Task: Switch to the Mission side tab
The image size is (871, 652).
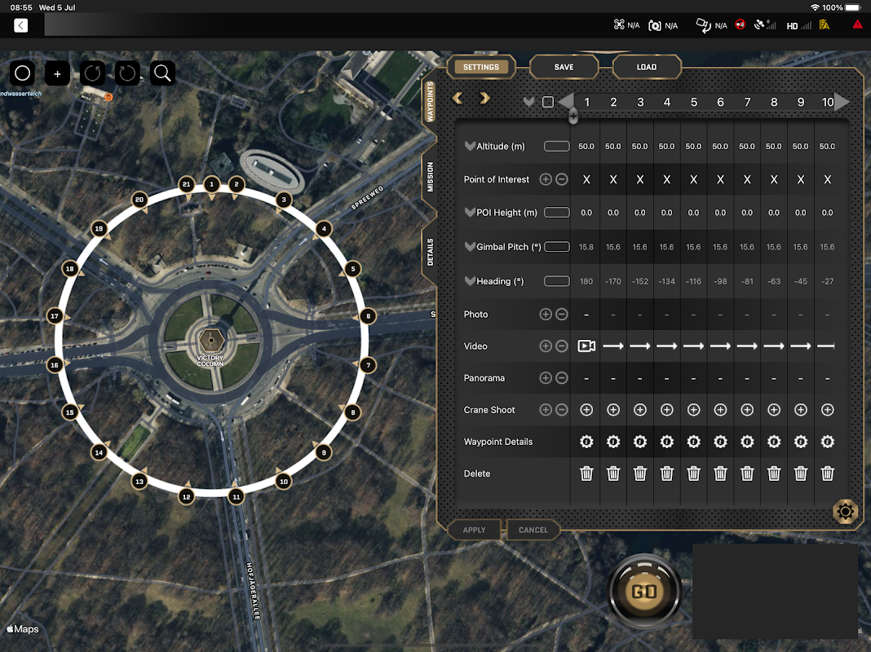Action: [431, 177]
